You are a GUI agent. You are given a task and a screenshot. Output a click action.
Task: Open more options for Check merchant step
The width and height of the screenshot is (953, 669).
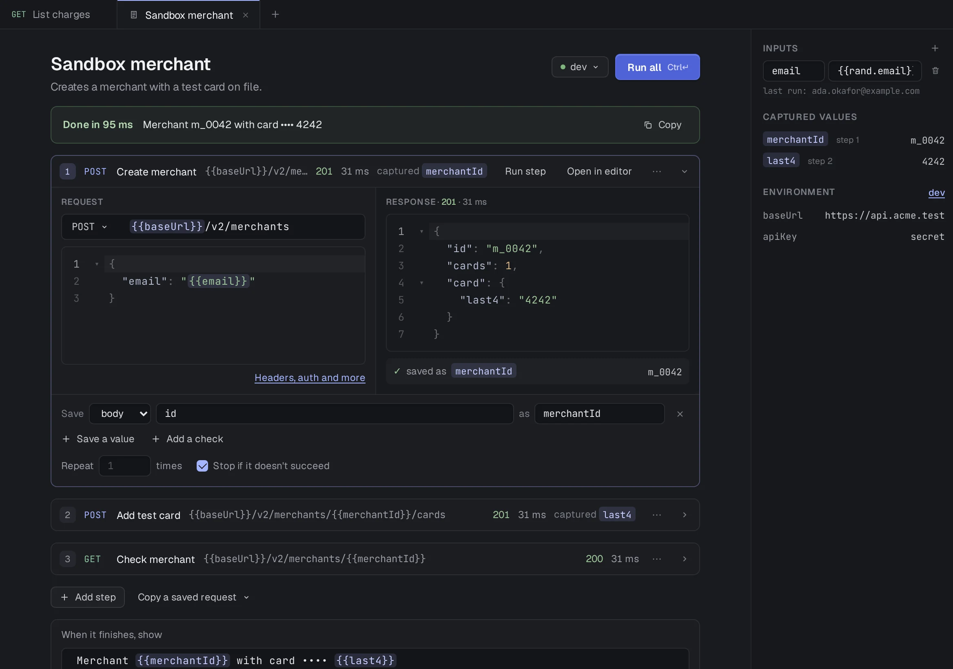pyautogui.click(x=657, y=559)
